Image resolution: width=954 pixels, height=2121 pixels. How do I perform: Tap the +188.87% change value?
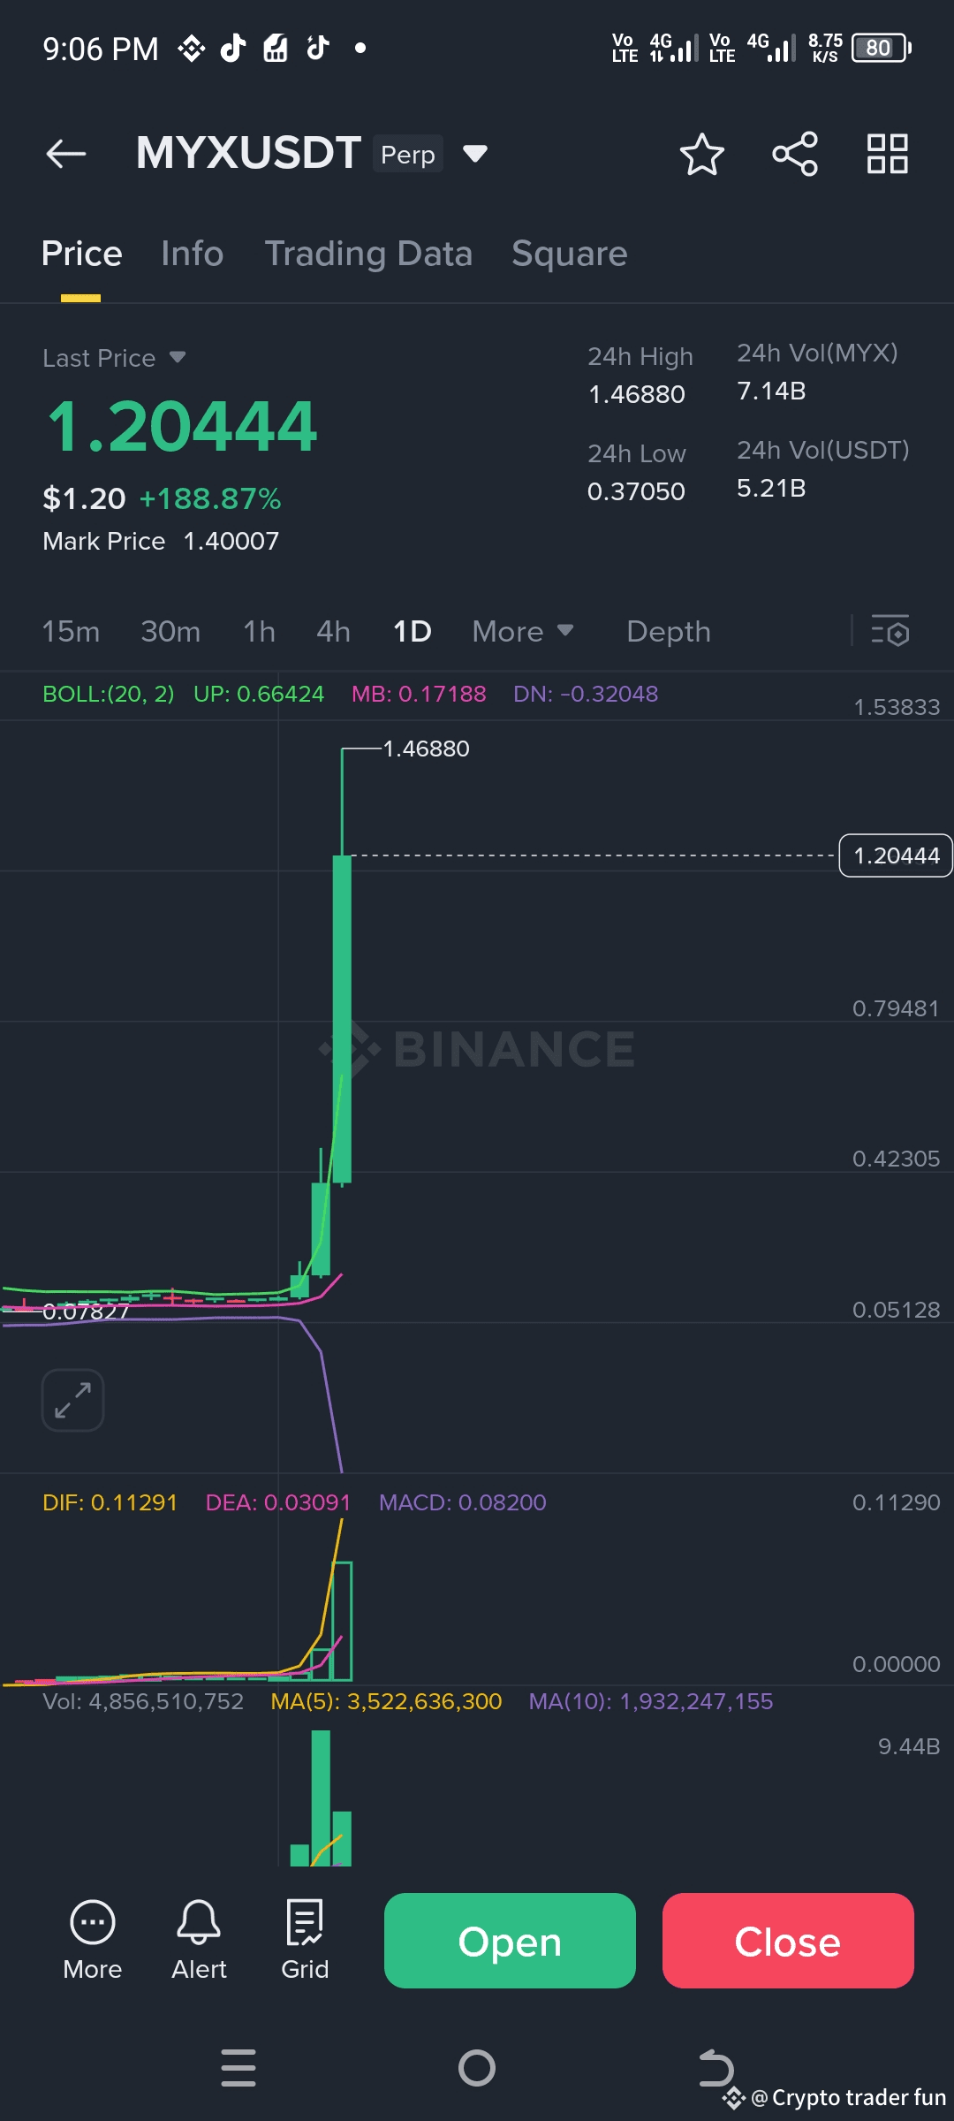[210, 498]
